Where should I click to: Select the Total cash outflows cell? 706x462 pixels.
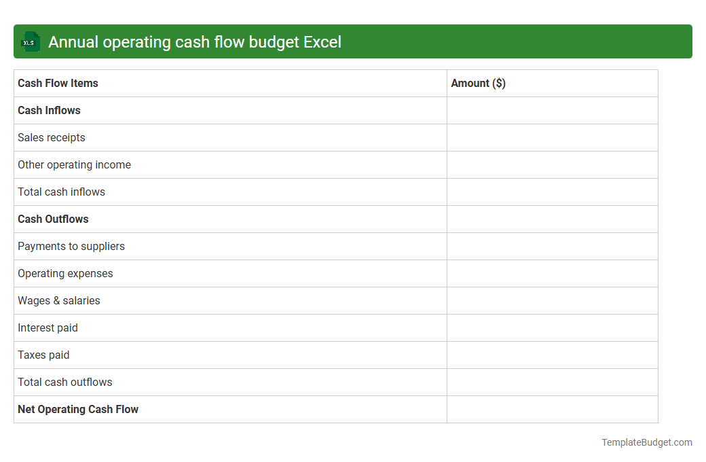[x=64, y=382]
